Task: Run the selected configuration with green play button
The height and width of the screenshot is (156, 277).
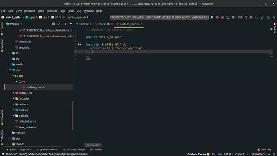Action: click(x=212, y=17)
